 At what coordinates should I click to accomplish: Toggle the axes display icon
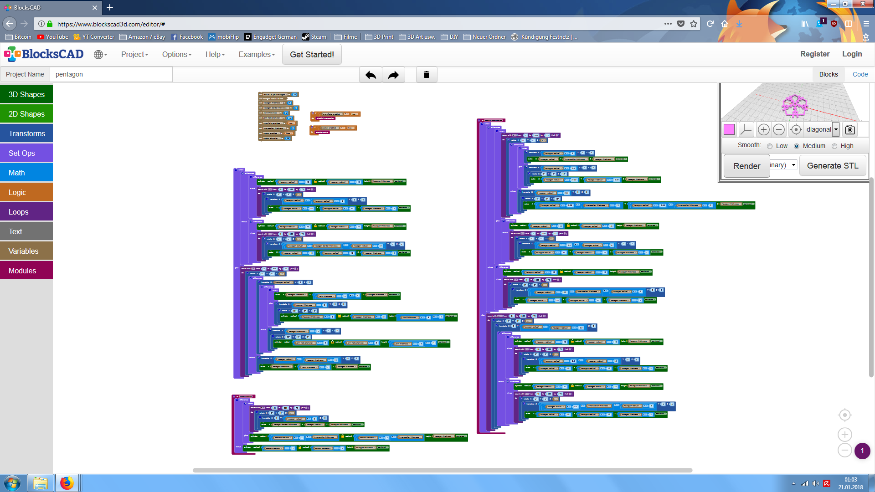tap(746, 129)
